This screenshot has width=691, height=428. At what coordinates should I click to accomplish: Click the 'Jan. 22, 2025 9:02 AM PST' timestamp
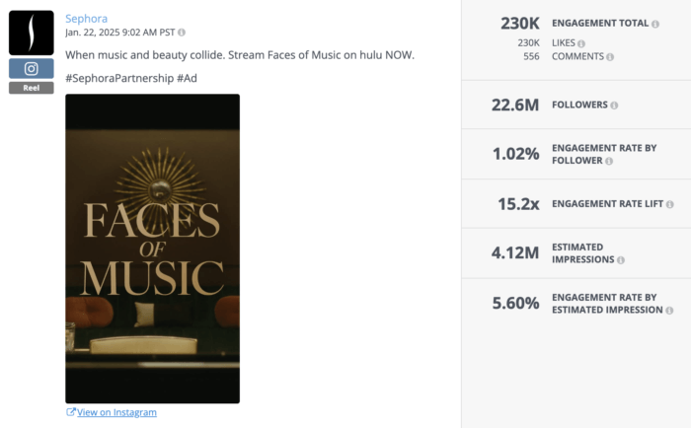(x=119, y=33)
